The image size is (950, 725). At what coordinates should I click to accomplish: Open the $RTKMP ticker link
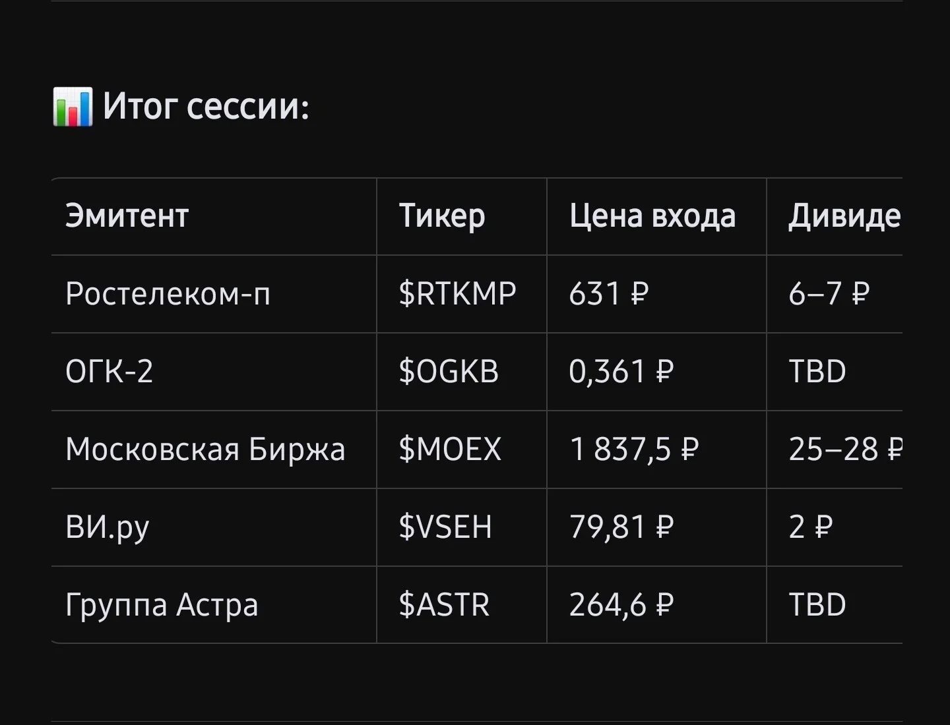pos(457,294)
